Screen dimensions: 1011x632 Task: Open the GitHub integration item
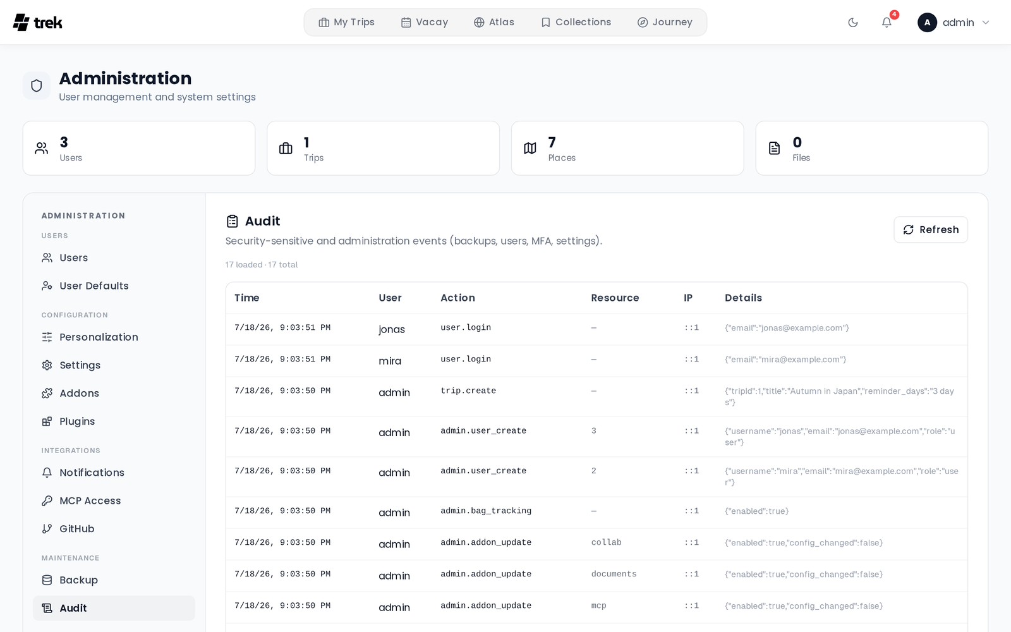(114, 529)
